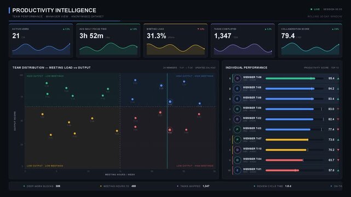Select the enlarged red point on the vertical marker
351x197 pixels.
click(x=170, y=130)
